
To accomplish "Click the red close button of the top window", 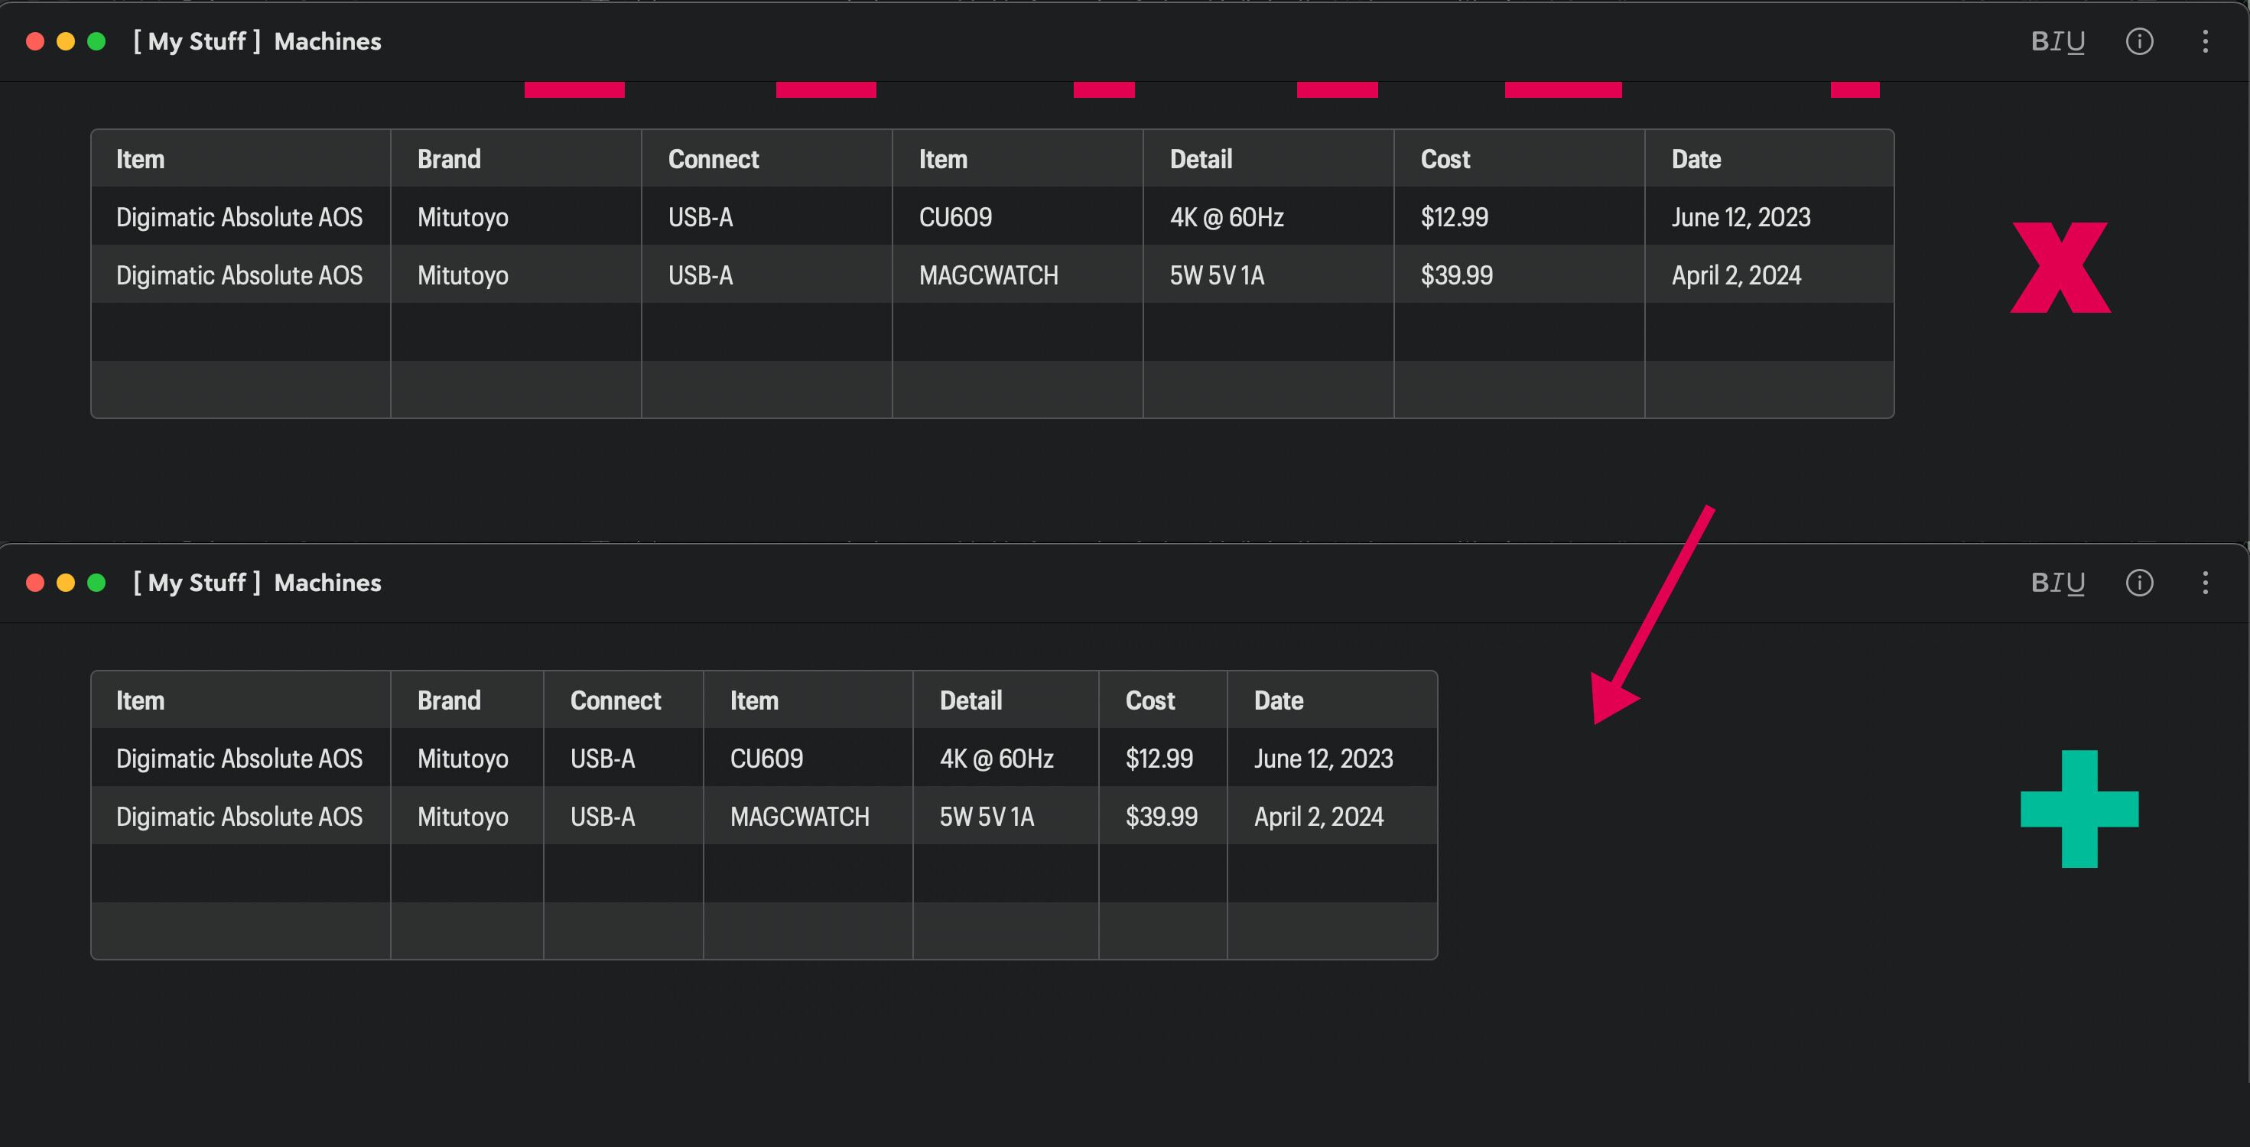I will [x=35, y=41].
